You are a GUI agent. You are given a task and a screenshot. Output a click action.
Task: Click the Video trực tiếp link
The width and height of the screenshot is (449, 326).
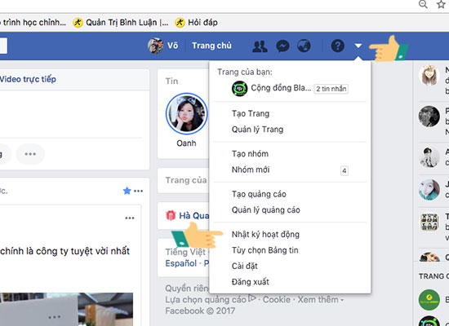(x=28, y=79)
